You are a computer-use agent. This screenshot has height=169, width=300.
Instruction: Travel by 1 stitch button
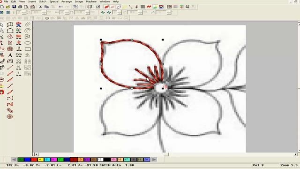19,74
